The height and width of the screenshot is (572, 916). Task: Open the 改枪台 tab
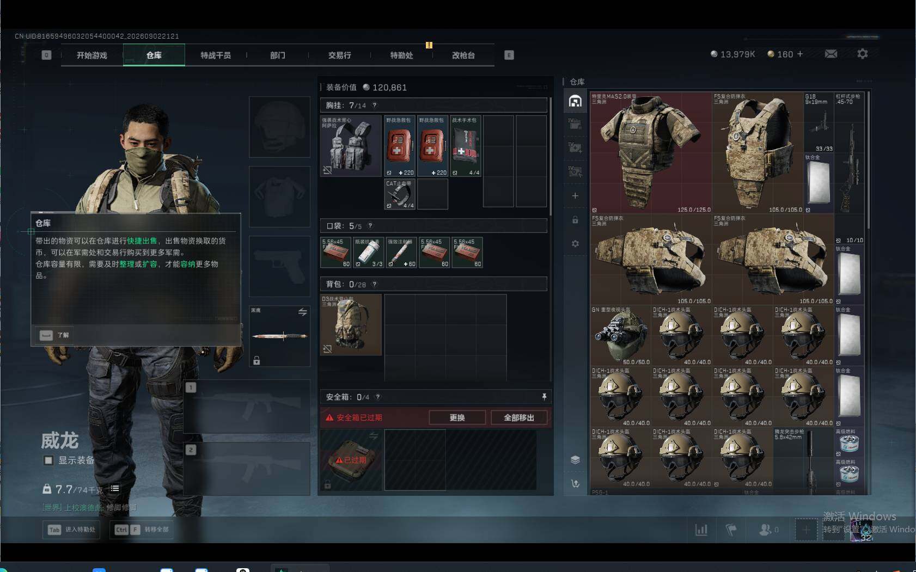pos(463,55)
